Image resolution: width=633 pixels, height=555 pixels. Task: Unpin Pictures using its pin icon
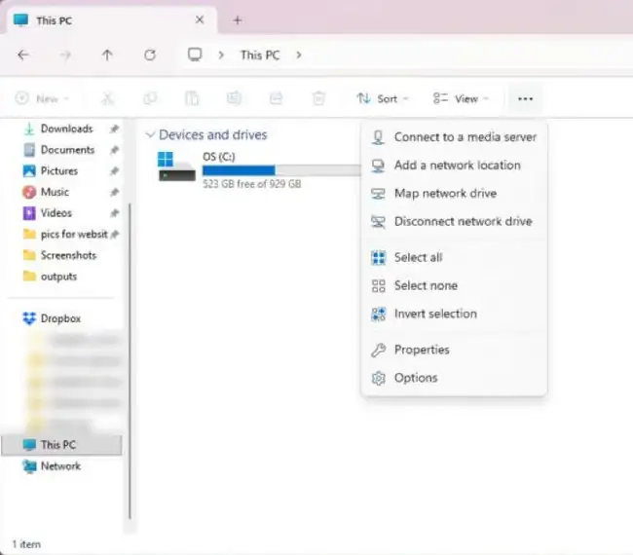(x=114, y=170)
